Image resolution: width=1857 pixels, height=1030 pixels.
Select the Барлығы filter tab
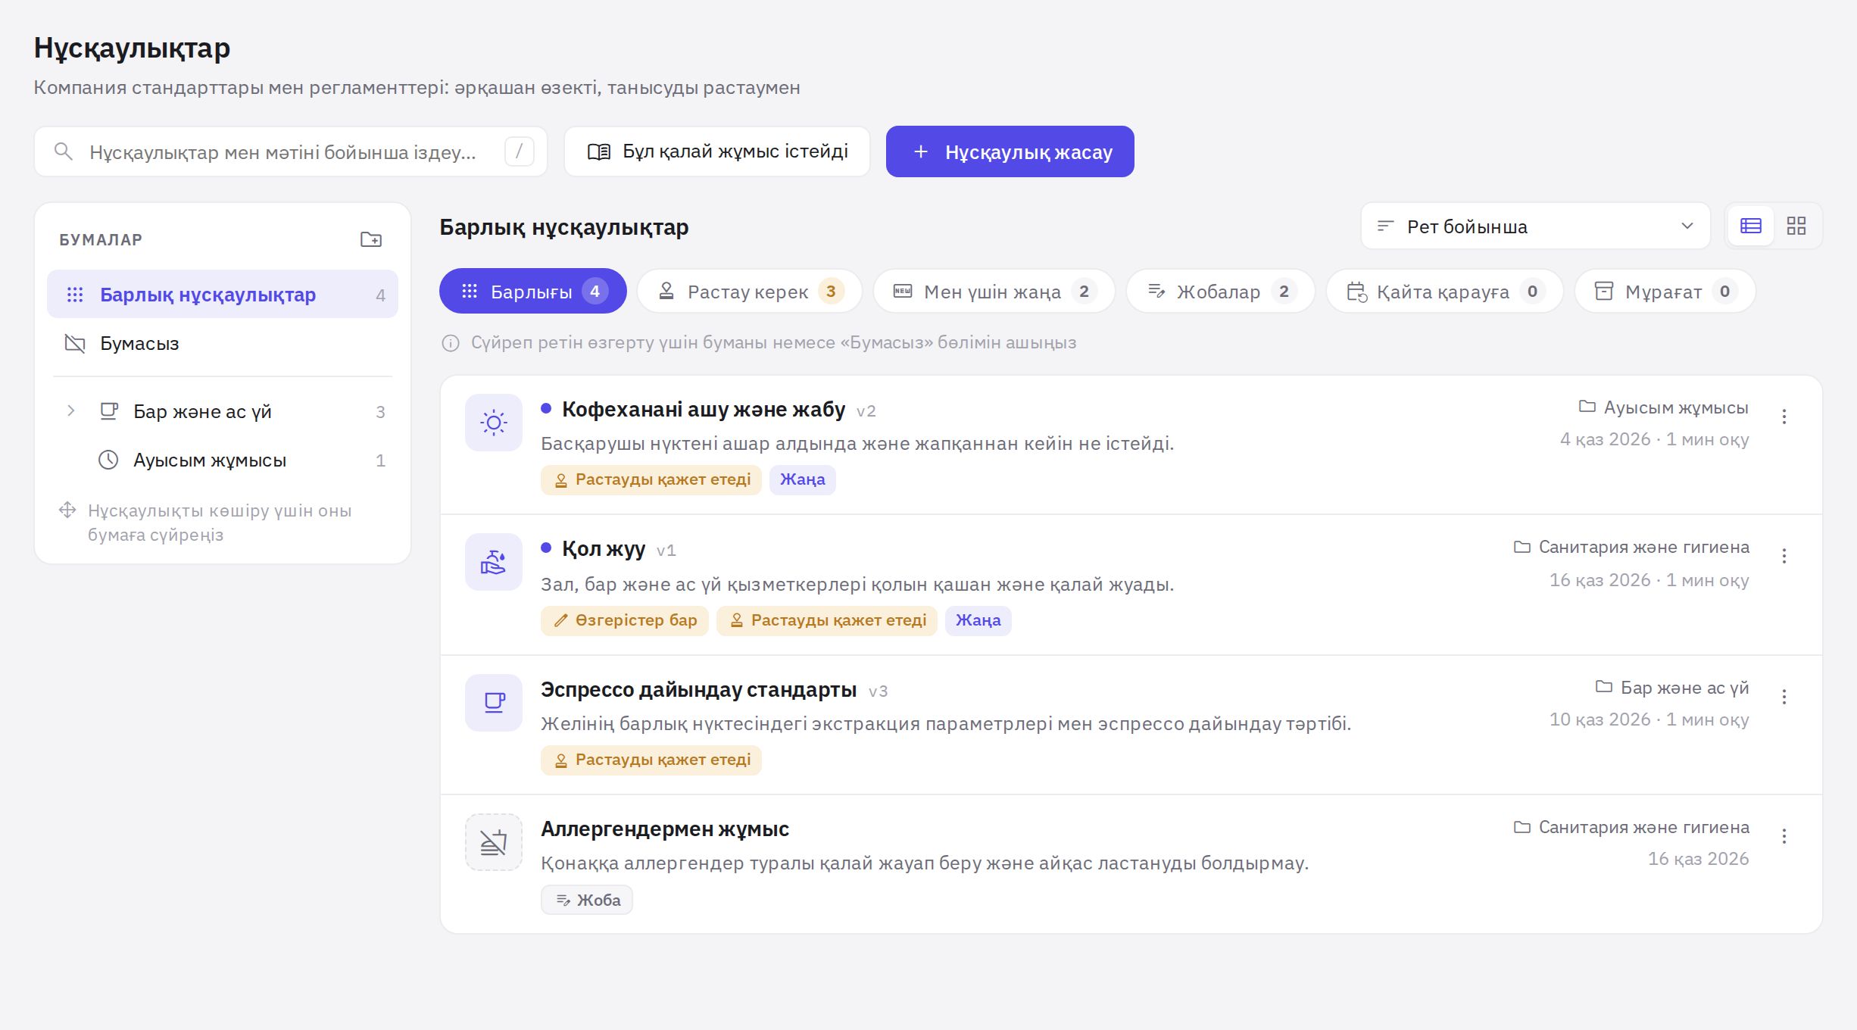point(532,291)
